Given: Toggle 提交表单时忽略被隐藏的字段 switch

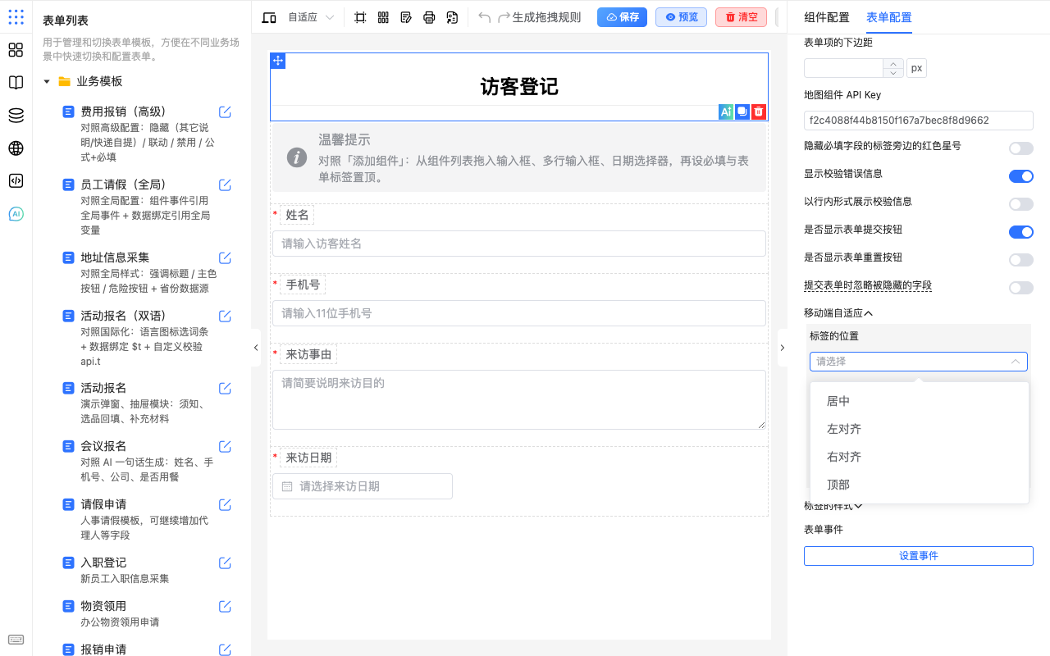Looking at the screenshot, I should [x=1021, y=288].
